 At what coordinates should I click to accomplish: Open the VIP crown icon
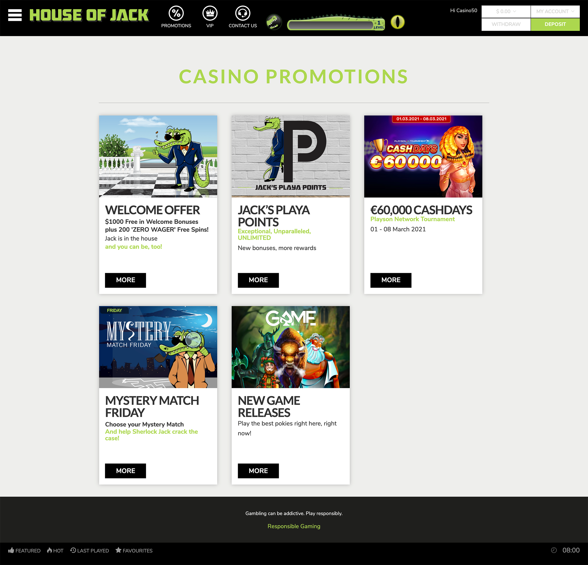[210, 13]
